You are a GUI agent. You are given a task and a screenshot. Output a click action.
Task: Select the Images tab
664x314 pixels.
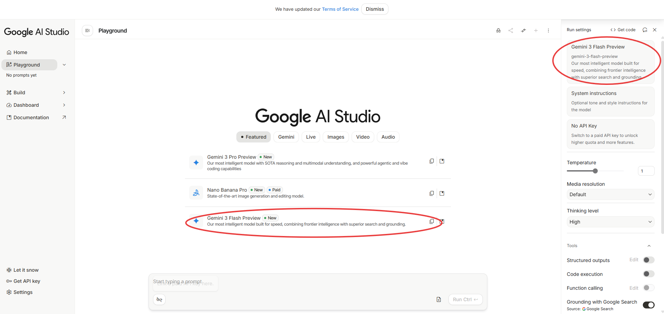click(336, 137)
